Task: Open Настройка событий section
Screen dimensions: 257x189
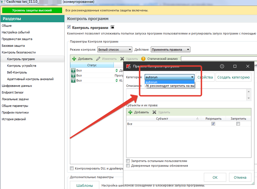Action: coord(16,32)
